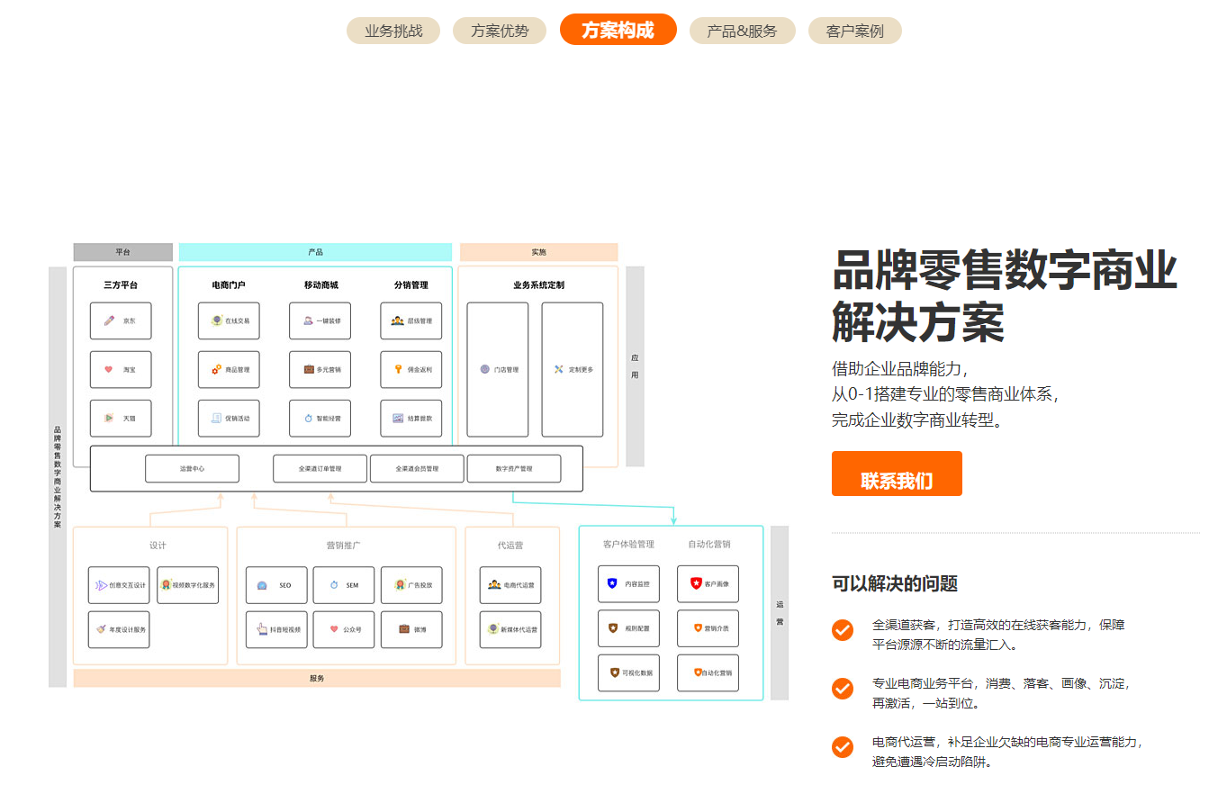This screenshot has height=794, width=1218.
Task: Click the 商品管理 gears icon
Action: coord(217,369)
